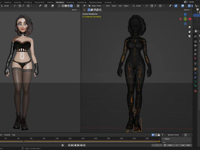
Task: Open the Object properties tab (orange square)
Action: [x=195, y=69]
